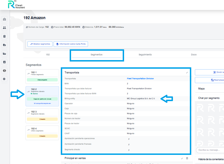Open the dollar gear finance sidebar icon

4,71
